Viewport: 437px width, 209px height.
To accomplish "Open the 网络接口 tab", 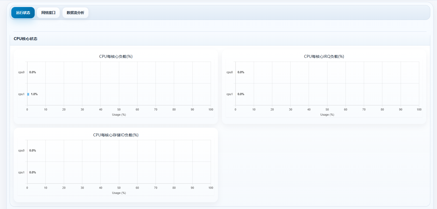I will (x=48, y=13).
